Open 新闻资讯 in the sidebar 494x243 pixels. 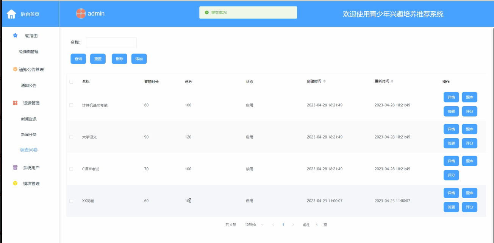click(x=29, y=119)
